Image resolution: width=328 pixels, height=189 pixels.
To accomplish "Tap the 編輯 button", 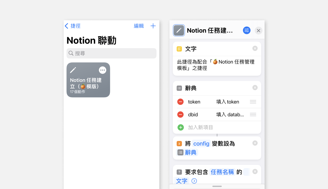I will click(139, 26).
